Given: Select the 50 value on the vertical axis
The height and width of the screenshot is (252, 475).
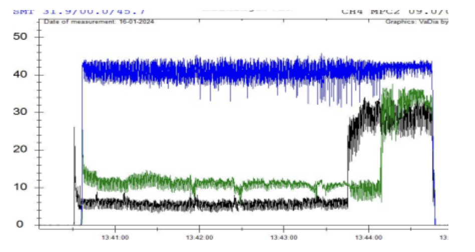Looking at the screenshot, I should 20,37.
